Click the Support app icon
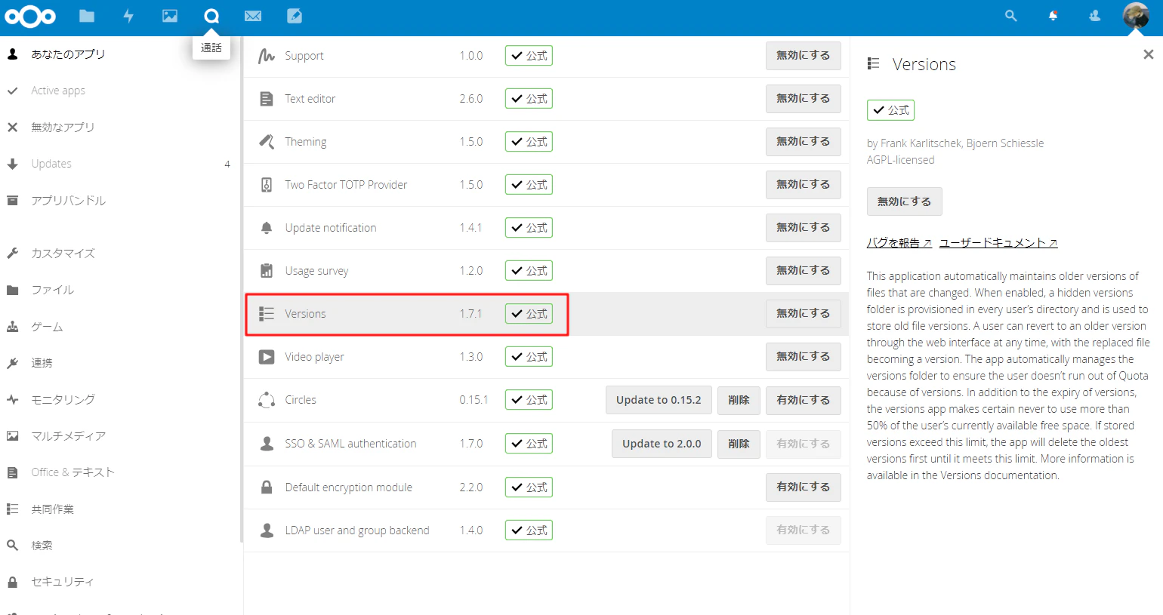The height and width of the screenshot is (615, 1163). pos(267,56)
